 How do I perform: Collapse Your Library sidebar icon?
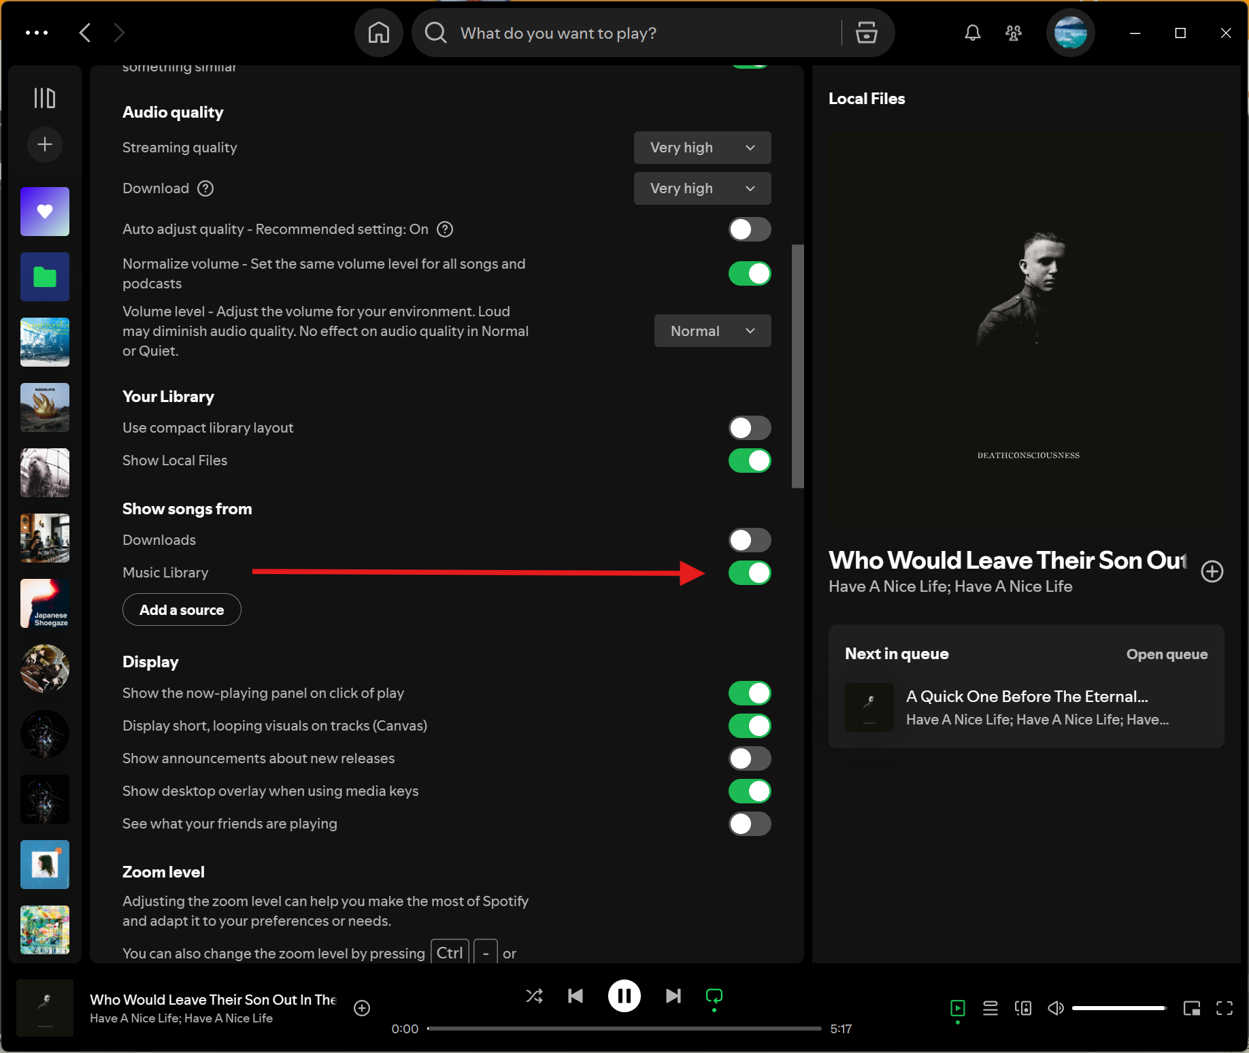click(45, 98)
